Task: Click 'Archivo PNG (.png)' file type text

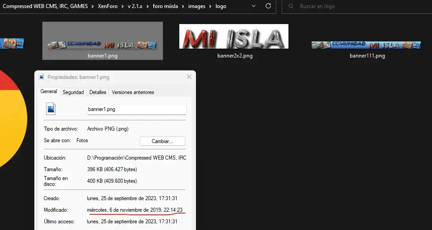Action: pyautogui.click(x=108, y=129)
